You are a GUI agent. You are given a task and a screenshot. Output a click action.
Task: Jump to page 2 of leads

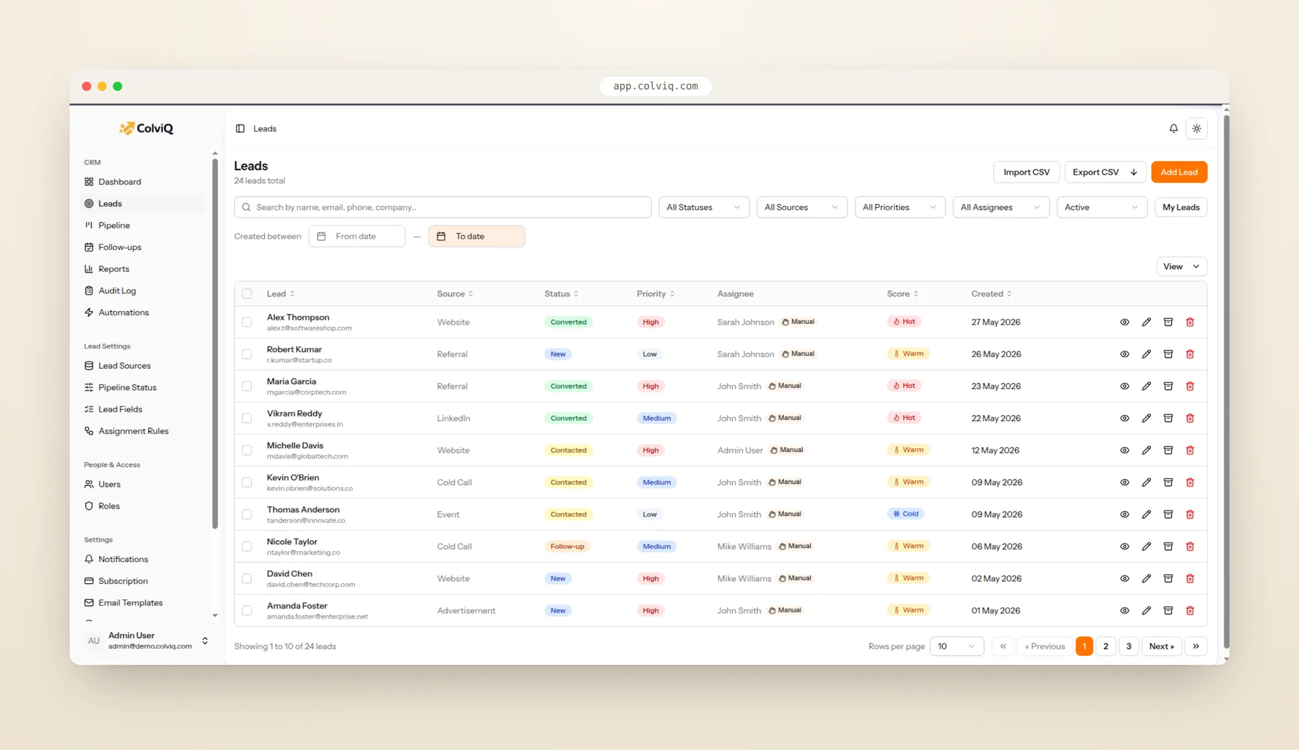(x=1105, y=646)
